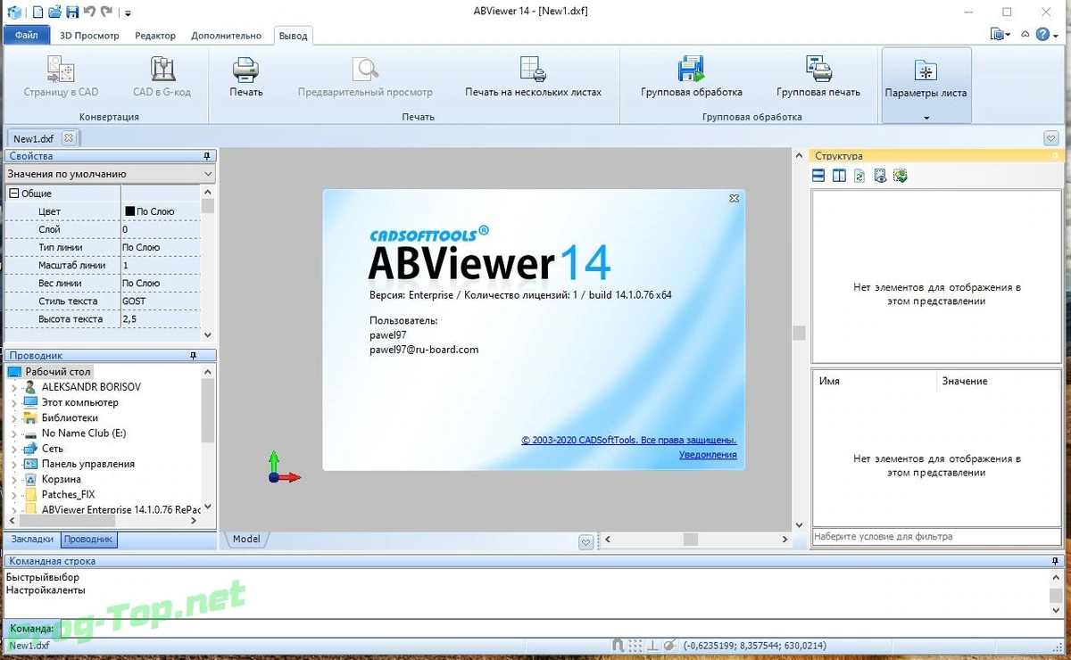
Task: Click Структура vertical columns layout icon
Action: pyautogui.click(x=839, y=176)
